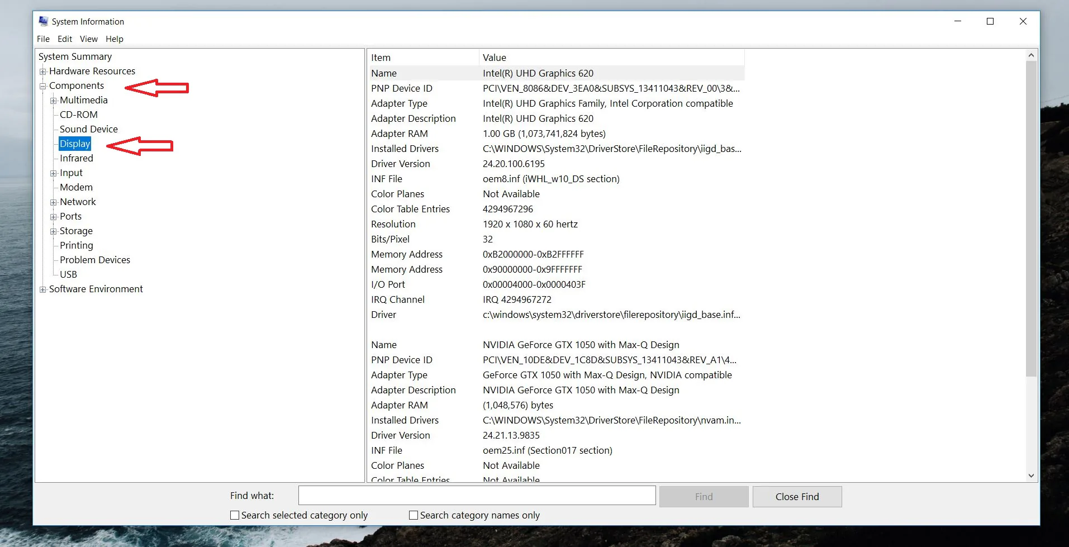1069x547 pixels.
Task: Click the System Information app icon in title bar
Action: tap(43, 21)
